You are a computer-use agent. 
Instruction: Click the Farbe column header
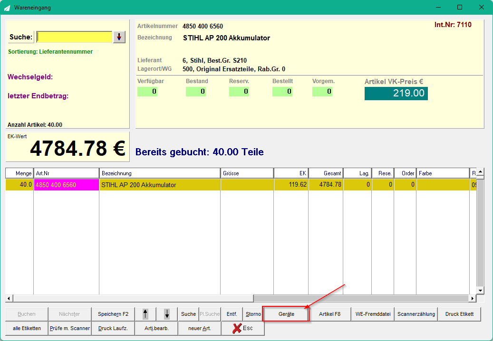tap(443, 173)
